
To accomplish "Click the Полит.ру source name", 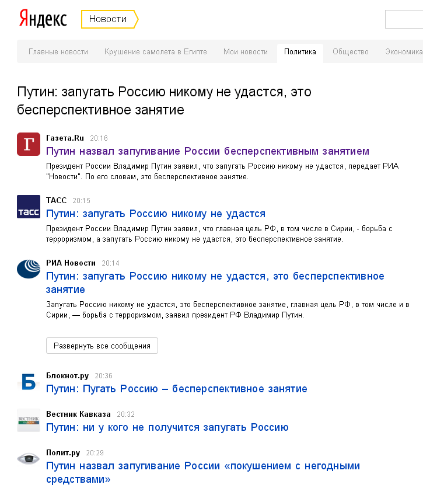I will [x=63, y=453].
